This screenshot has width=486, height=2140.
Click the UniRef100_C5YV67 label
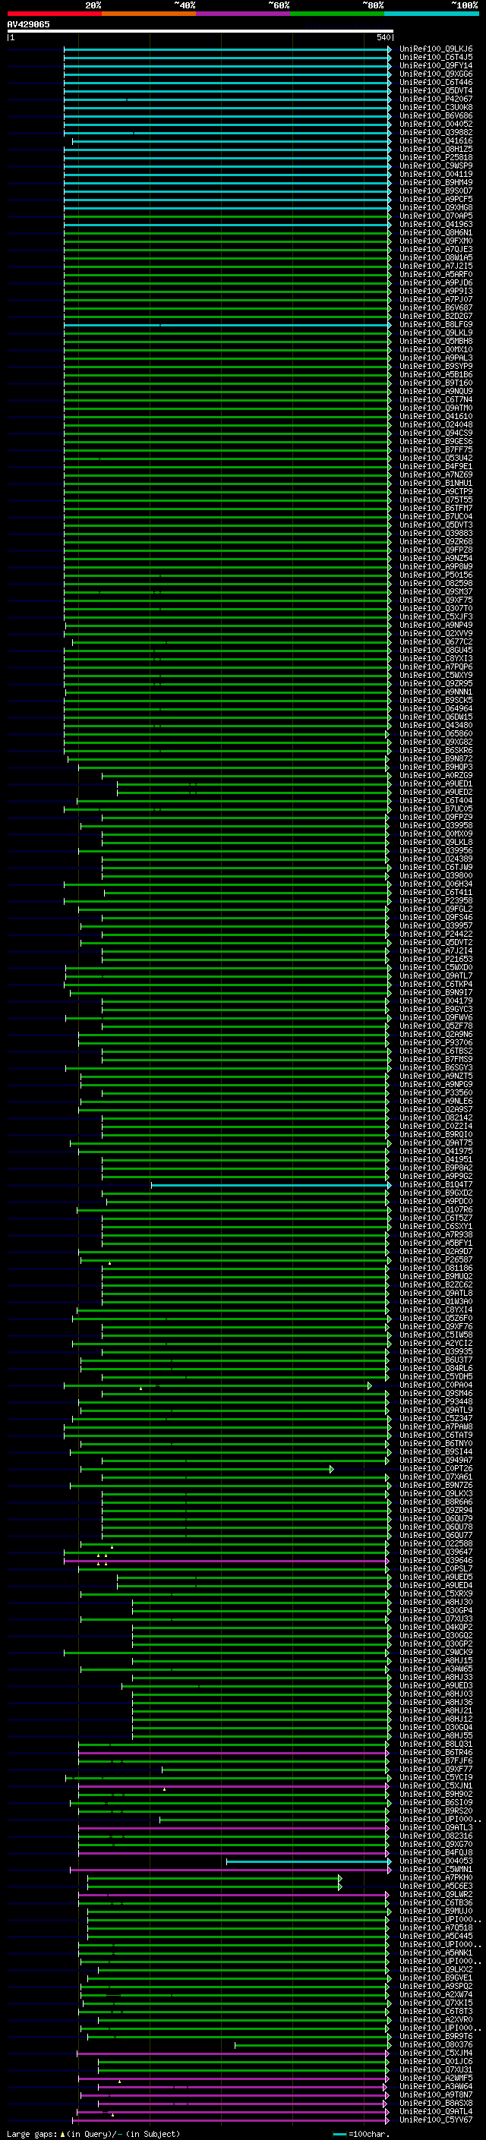click(x=436, y=2120)
